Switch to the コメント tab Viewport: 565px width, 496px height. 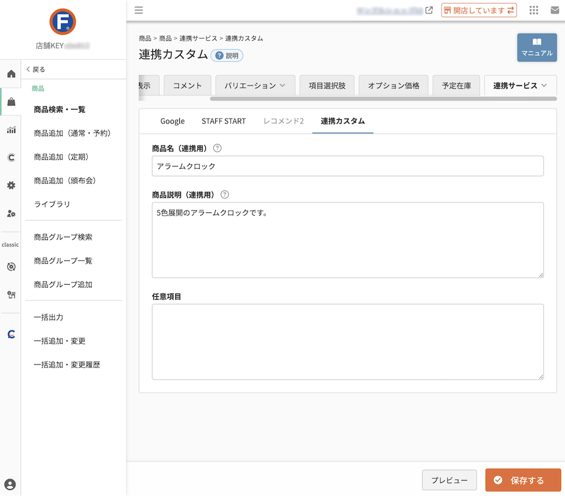pyautogui.click(x=188, y=86)
